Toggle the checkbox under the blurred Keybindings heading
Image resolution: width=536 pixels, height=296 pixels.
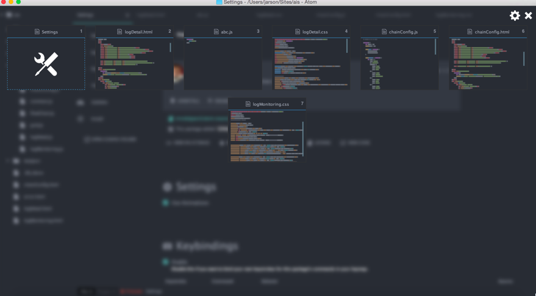coord(165,262)
